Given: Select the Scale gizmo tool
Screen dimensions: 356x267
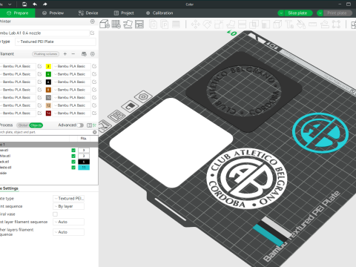Looking at the screenshot, I should pyautogui.click(x=219, y=24).
